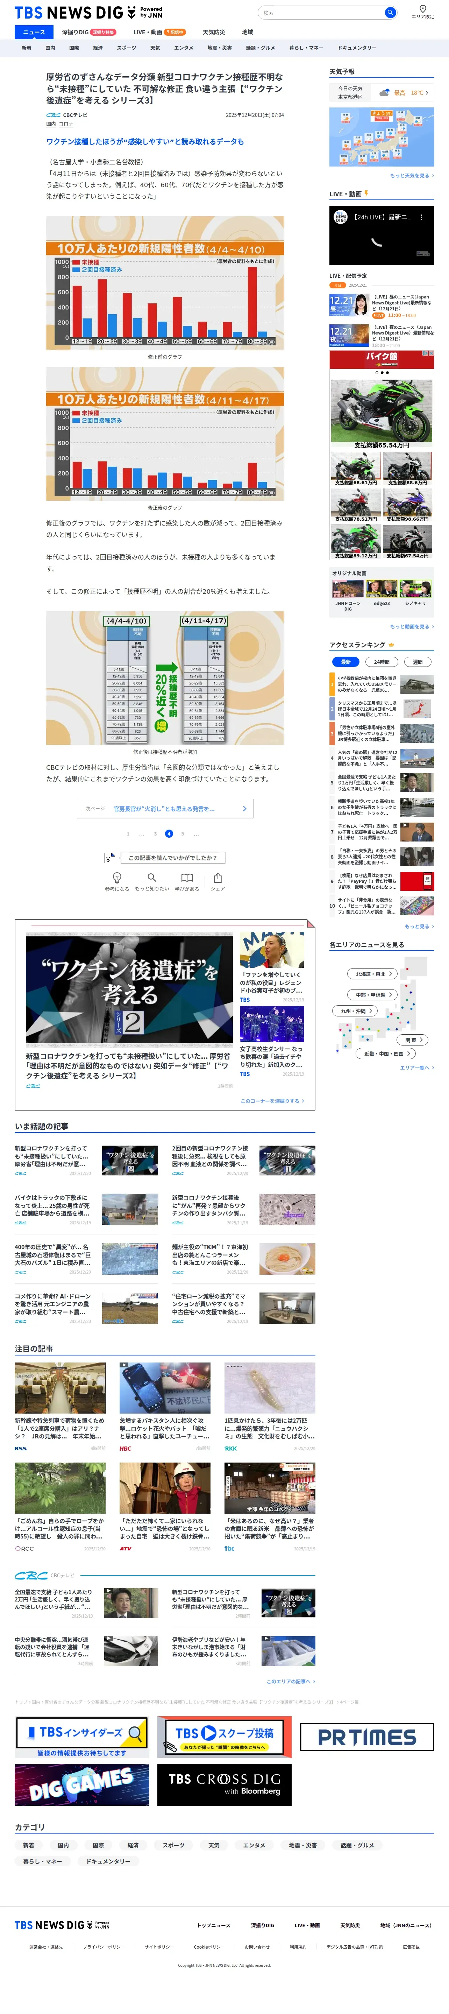Open the DIG GAMES banner
Screen dimensions: 449x2014
point(82,1785)
